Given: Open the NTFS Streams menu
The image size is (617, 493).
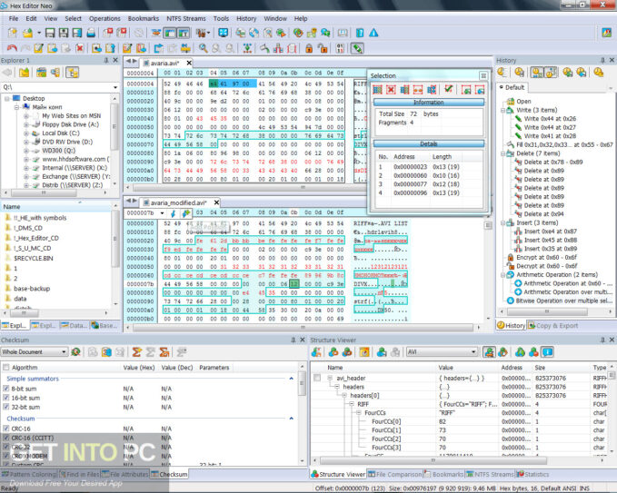Looking at the screenshot, I should pos(185,18).
